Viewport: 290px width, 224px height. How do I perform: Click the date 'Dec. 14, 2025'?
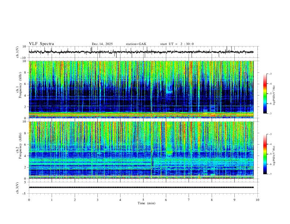tap(102, 44)
